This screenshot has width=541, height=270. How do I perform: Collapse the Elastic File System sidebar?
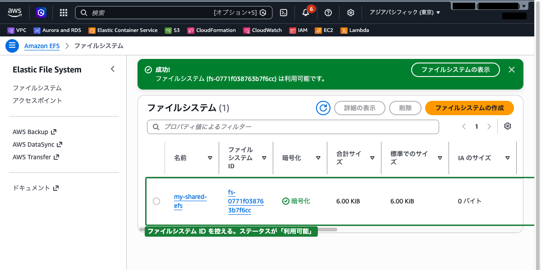coord(113,69)
